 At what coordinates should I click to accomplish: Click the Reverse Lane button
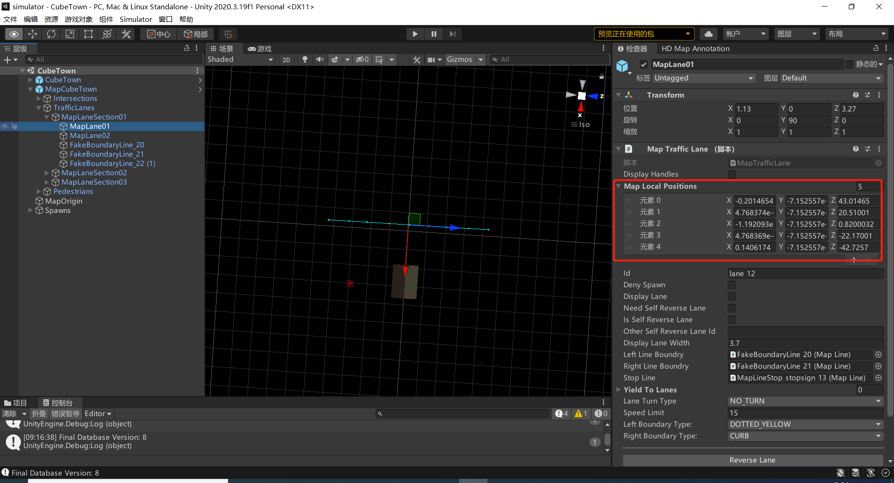(x=752, y=460)
